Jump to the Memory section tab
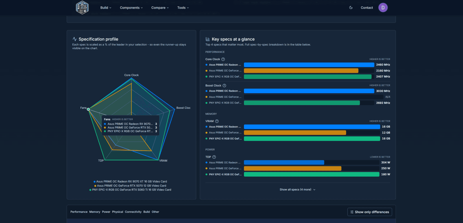Screen dimensions: 463x223 (95, 212)
